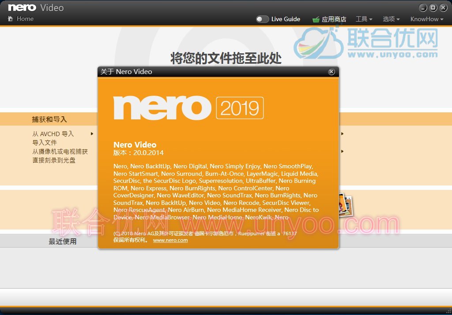452x315 pixels.
Task: Click the 捕获和导入 section header
Action: [49, 119]
